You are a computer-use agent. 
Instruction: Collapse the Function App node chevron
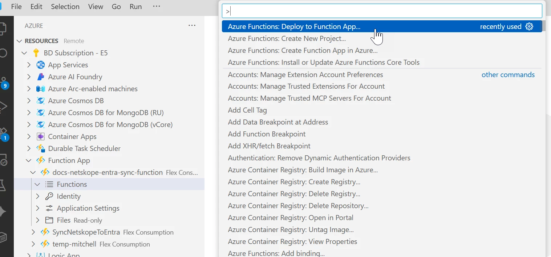29,160
